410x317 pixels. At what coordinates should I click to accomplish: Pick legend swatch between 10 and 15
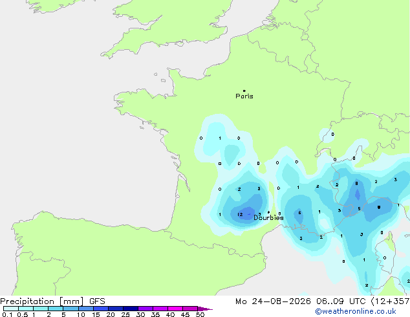86,309
